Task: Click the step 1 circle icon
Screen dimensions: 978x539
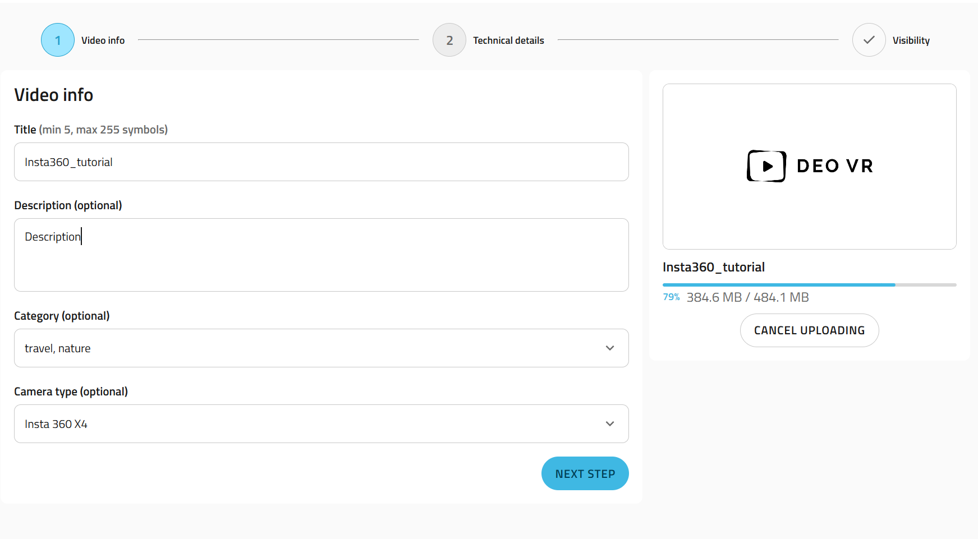Action: (x=58, y=40)
